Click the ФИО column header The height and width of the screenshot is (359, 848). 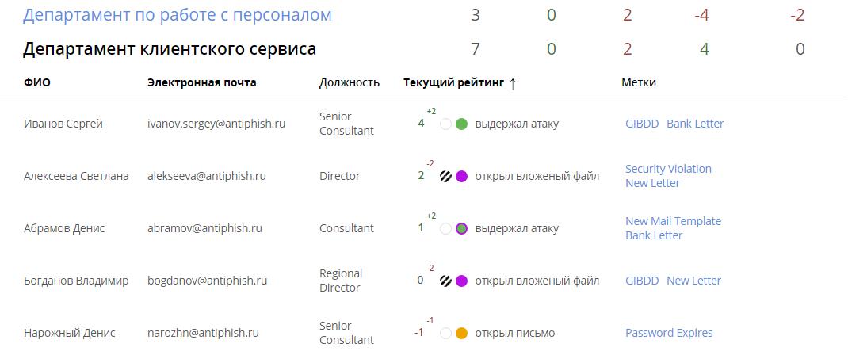click(37, 82)
